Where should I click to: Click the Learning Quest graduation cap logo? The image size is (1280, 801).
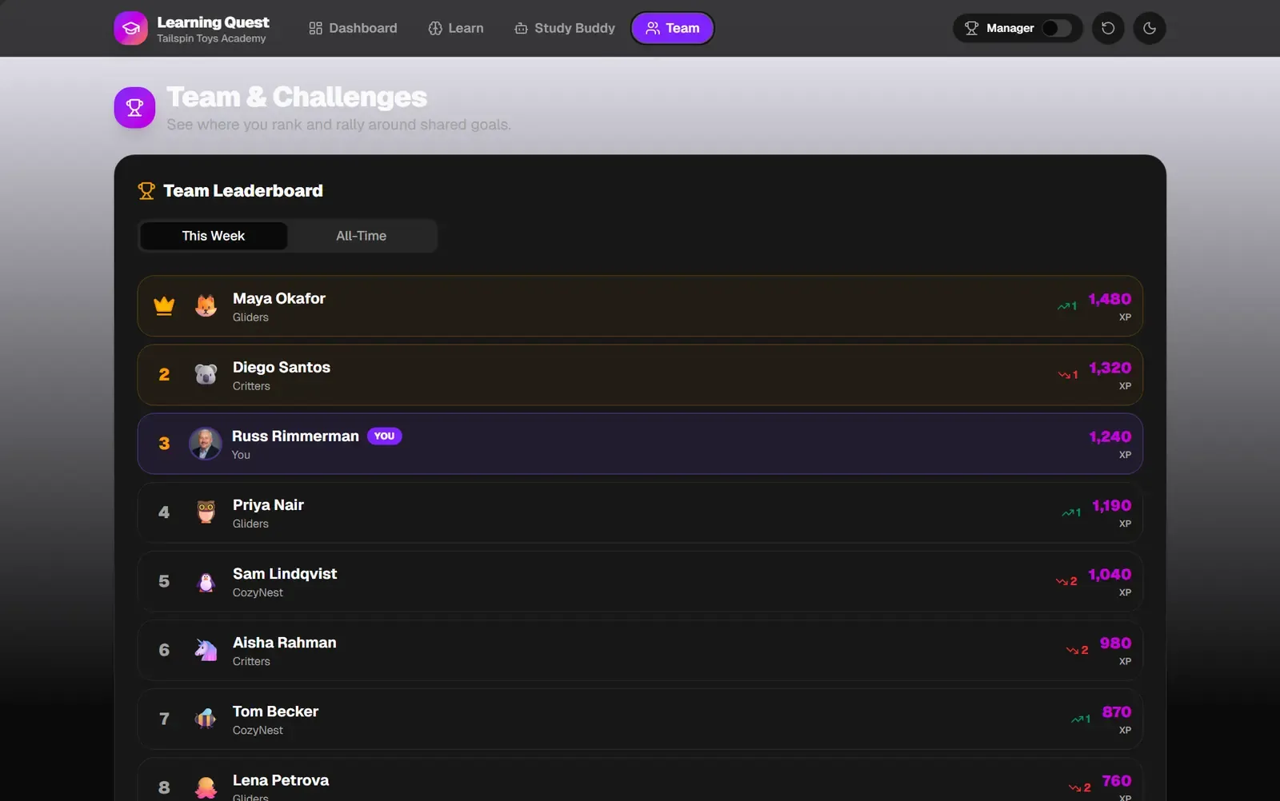click(x=131, y=29)
